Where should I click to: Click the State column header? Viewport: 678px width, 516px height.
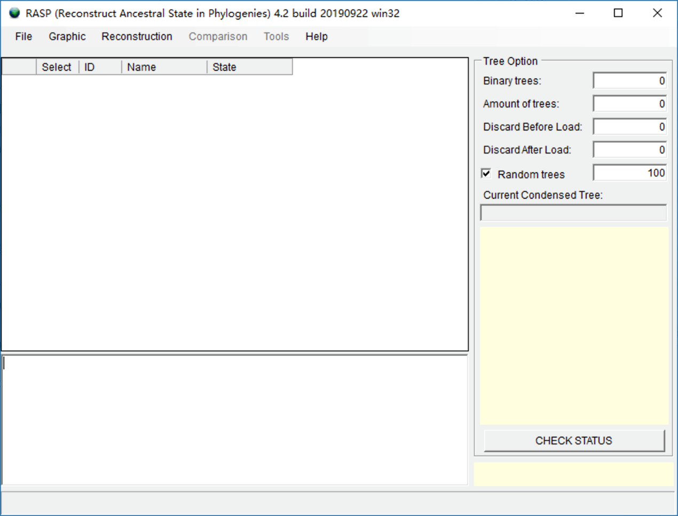tap(250, 67)
